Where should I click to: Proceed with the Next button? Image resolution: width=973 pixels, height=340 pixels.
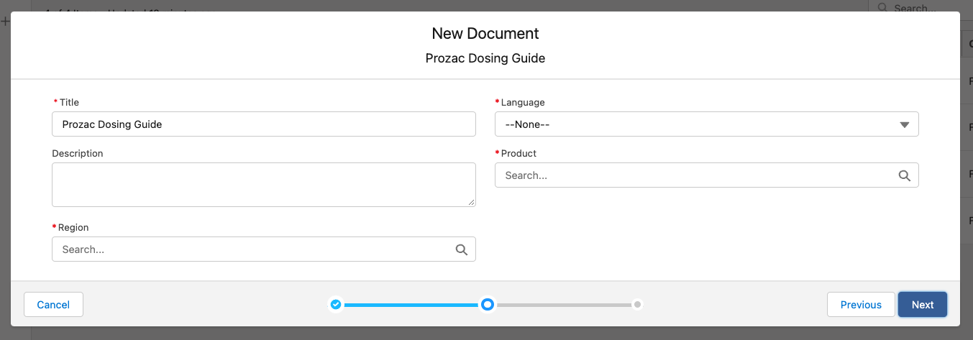[x=922, y=305]
